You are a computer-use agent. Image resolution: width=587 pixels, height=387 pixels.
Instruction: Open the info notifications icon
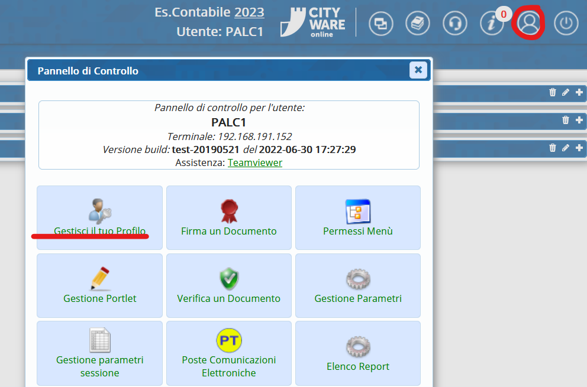point(492,24)
